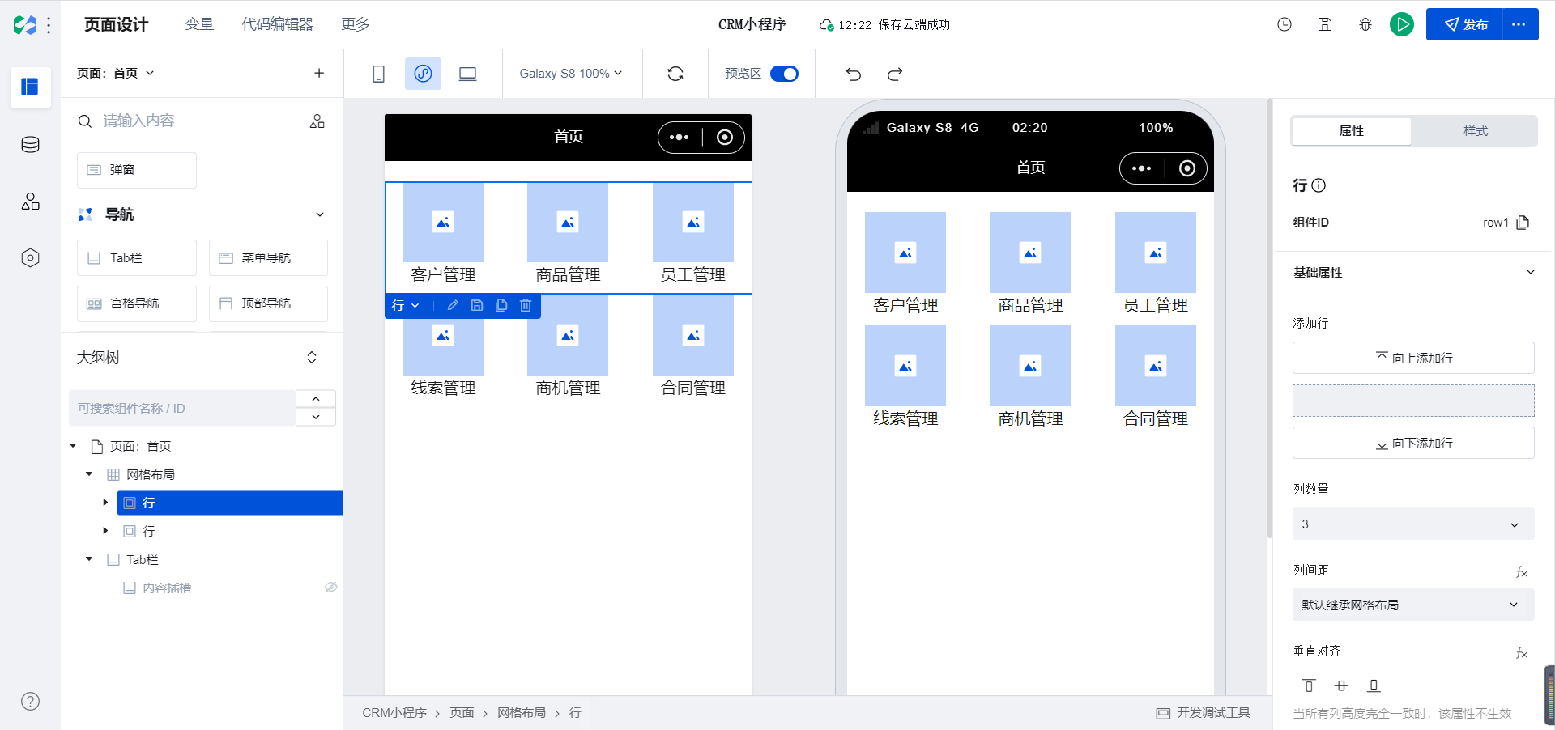Open the 更多 menu
This screenshot has width=1555, height=730.
pyautogui.click(x=356, y=24)
